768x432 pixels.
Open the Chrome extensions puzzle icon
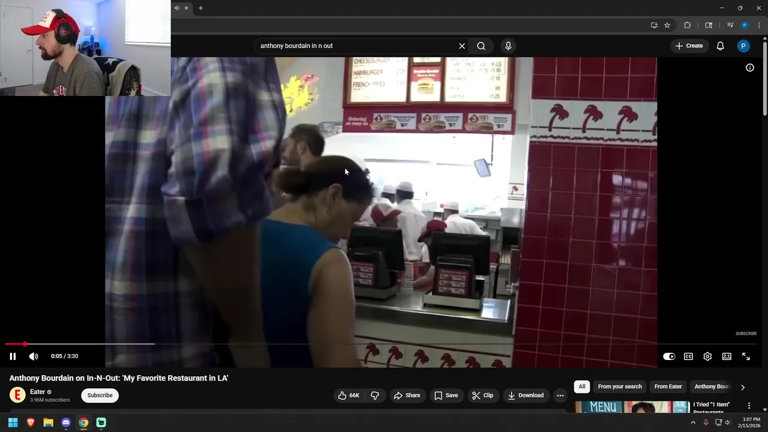tap(688, 25)
